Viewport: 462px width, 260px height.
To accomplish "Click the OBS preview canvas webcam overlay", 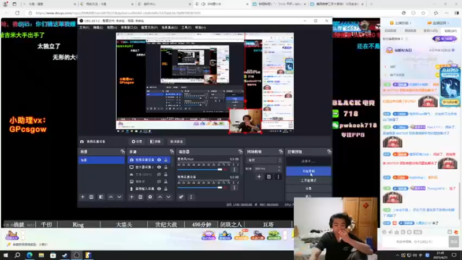I will tap(245, 121).
